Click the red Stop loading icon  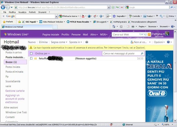click(122, 7)
